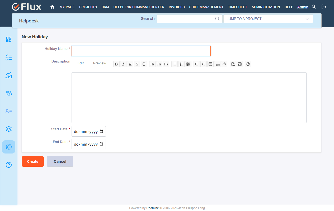
Task: Insert image via toolbar icon
Action: [x=240, y=64]
